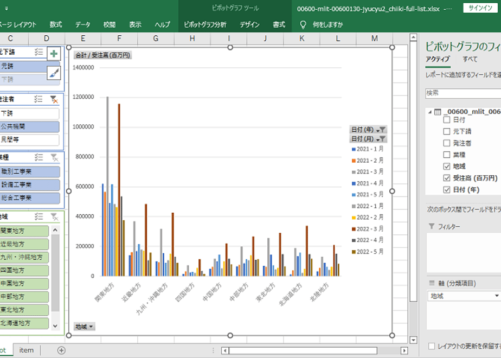
Task: Click the 検索 field search box
Action: 463,93
